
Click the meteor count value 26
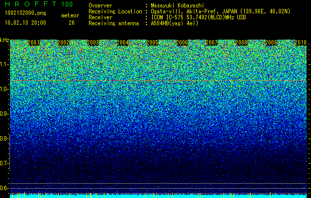pyautogui.click(x=72, y=23)
